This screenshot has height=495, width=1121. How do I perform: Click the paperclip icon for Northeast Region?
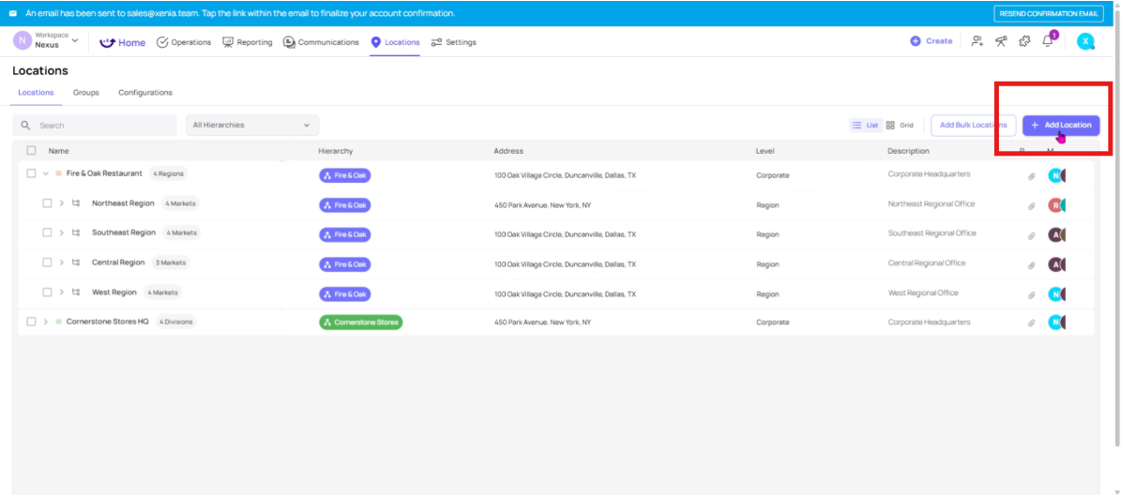1031,205
